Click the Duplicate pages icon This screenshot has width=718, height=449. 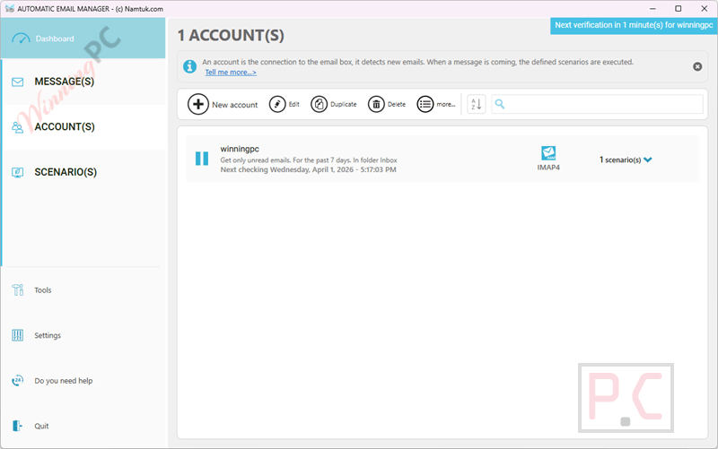[320, 104]
